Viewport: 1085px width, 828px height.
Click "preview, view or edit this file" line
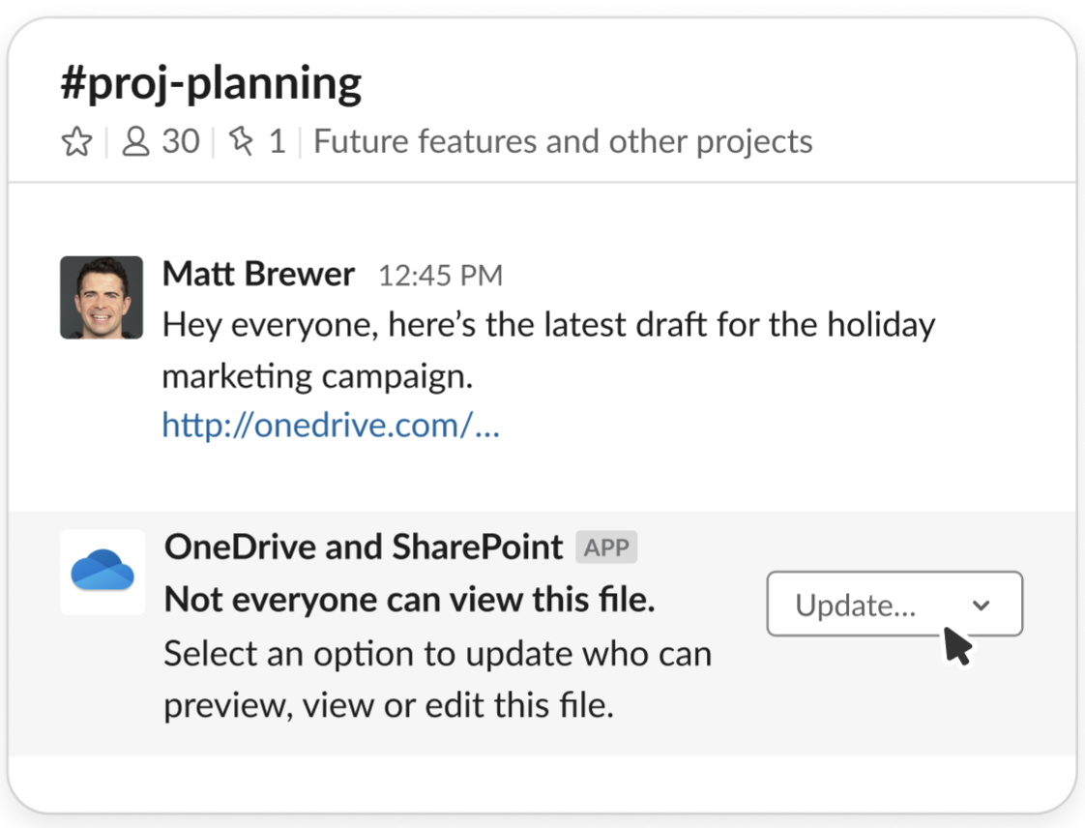389,705
